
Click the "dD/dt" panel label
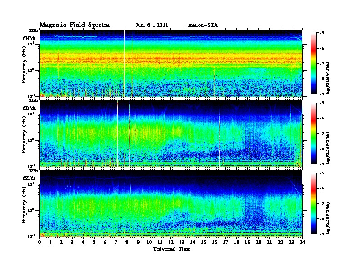pos(29,108)
